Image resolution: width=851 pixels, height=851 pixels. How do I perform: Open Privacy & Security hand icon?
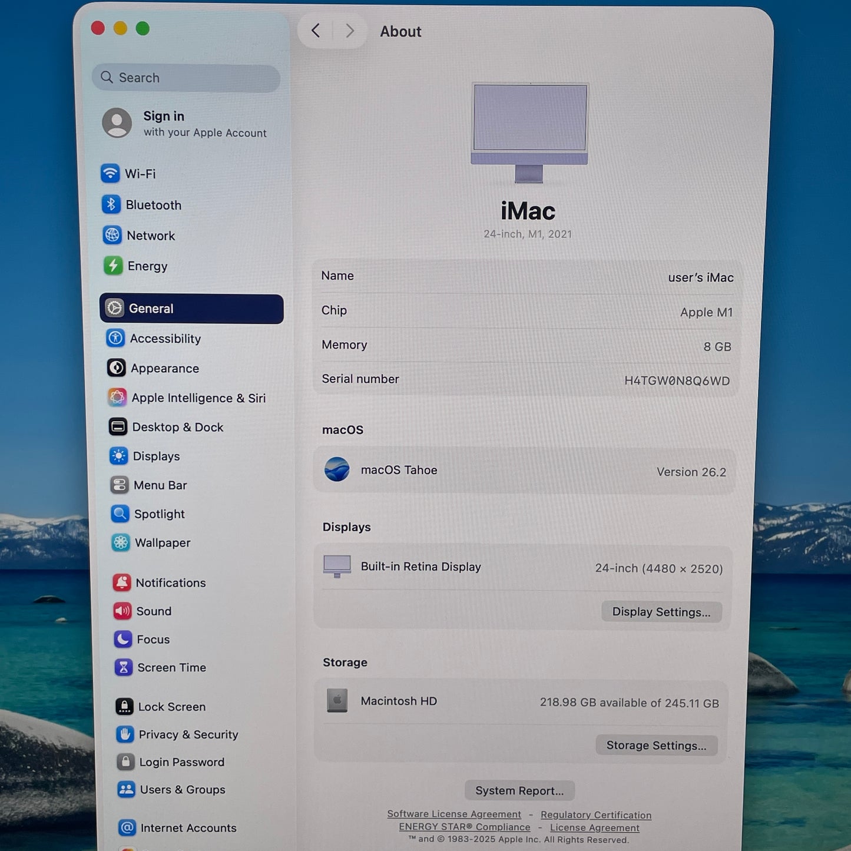(125, 734)
